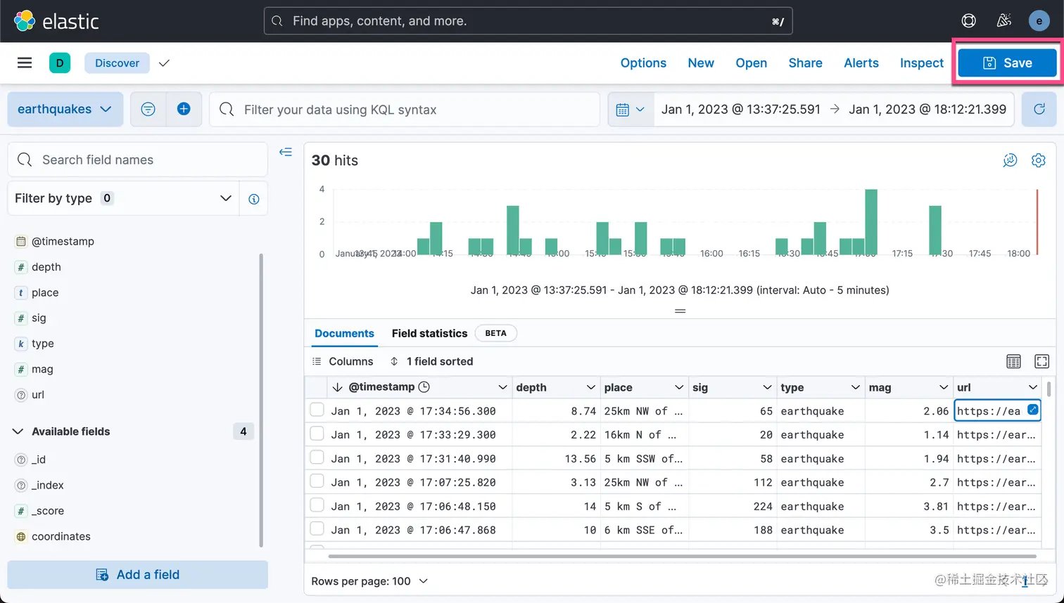Image resolution: width=1064 pixels, height=603 pixels.
Task: Refresh the query with the reload icon
Action: [1039, 109]
